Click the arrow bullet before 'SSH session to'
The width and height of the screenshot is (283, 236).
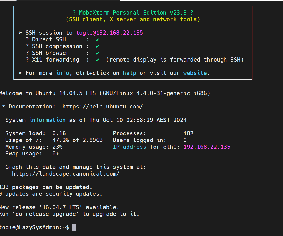pyautogui.click(x=20, y=33)
